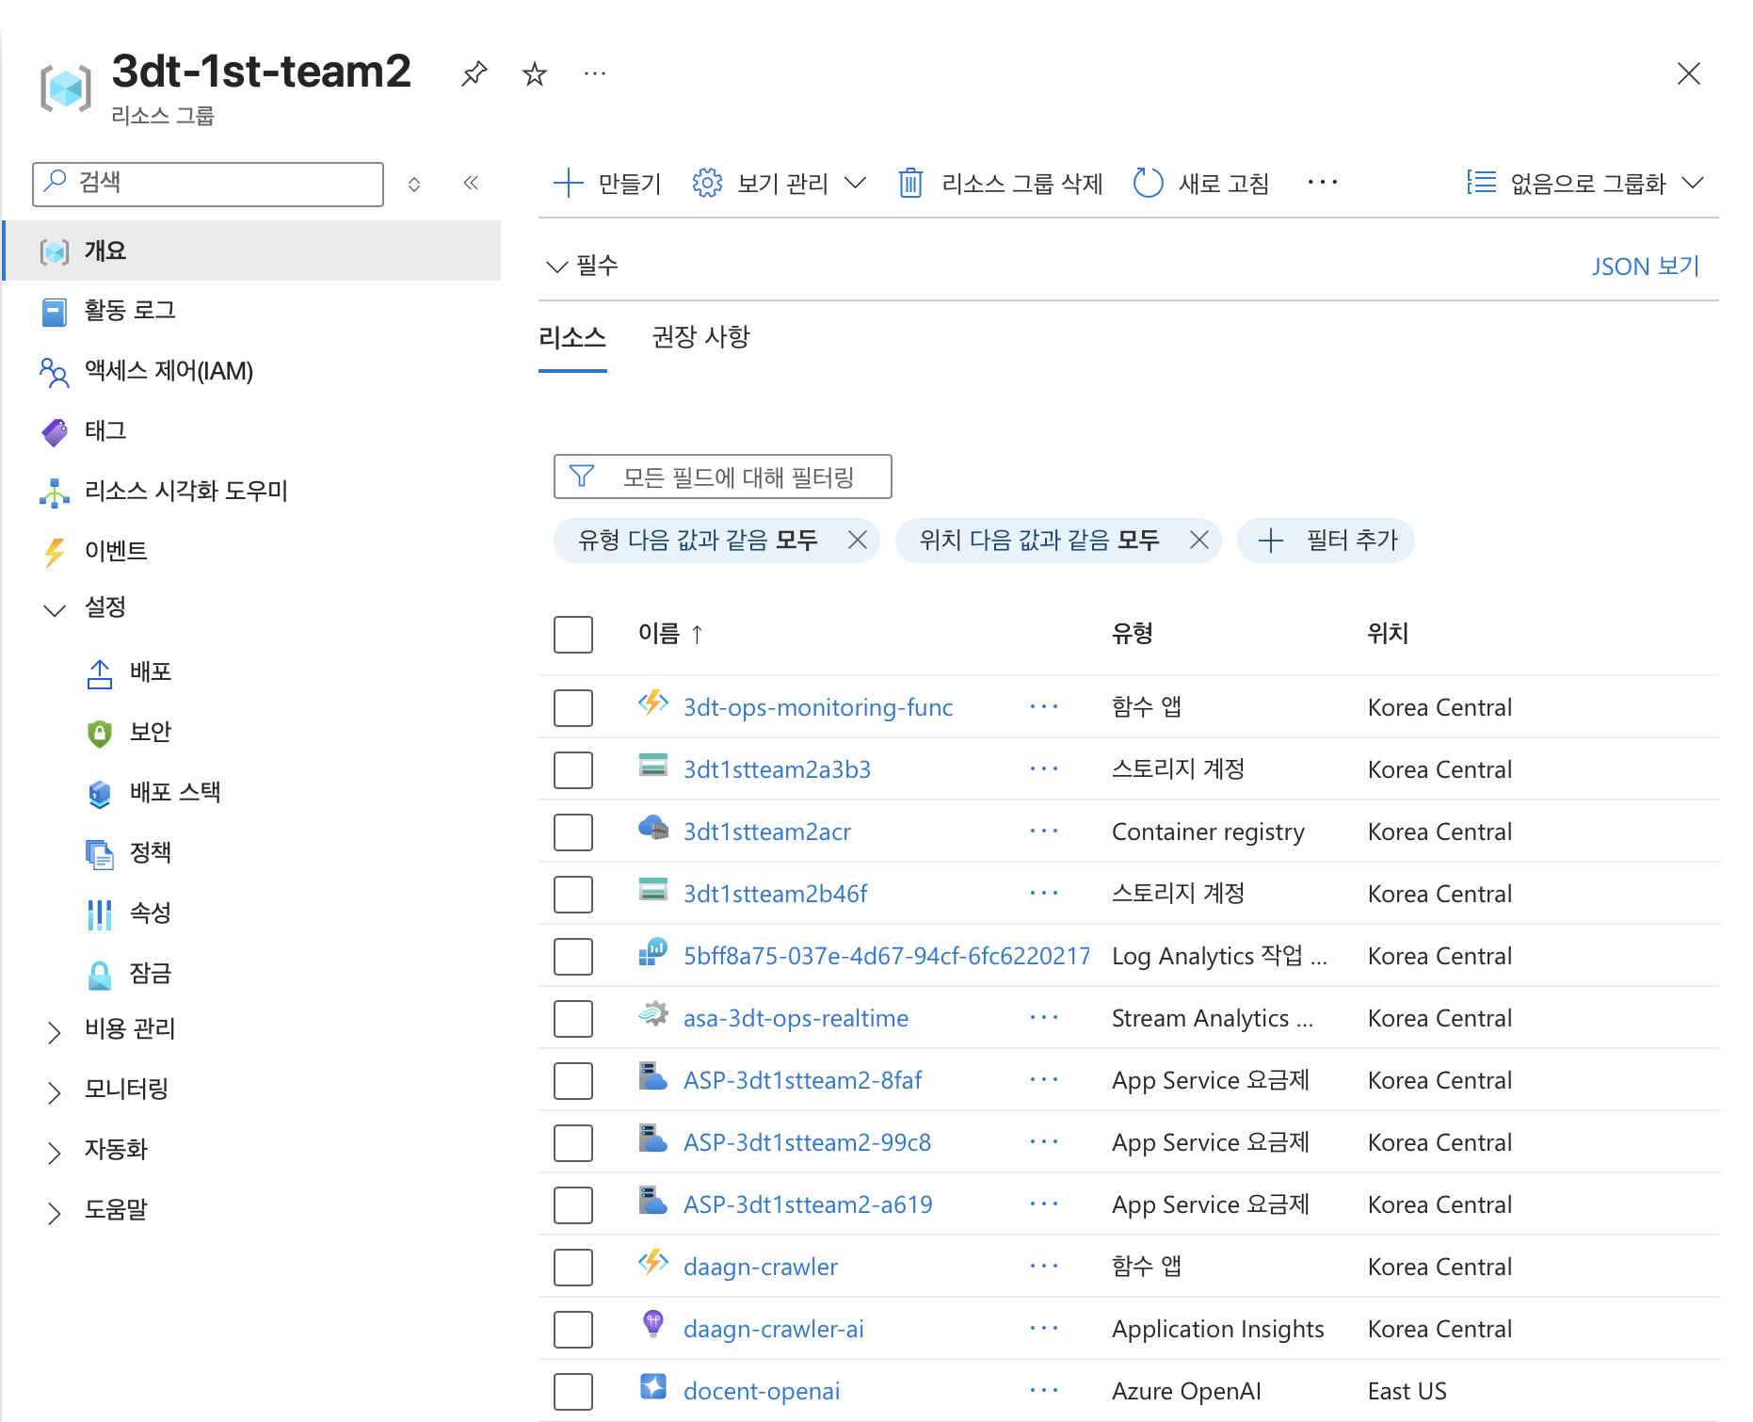Open 이벤트 lightning icon in sidebar

pyautogui.click(x=55, y=552)
